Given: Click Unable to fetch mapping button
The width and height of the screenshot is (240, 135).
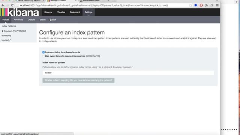Looking at the screenshot, I should [x=78, y=80].
